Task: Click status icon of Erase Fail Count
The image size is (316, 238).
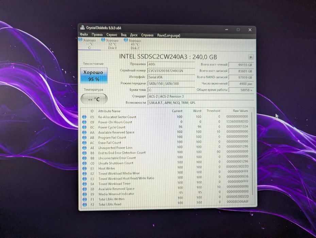Action: click(84, 143)
